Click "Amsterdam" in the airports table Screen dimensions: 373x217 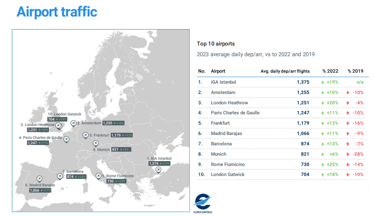coord(223,92)
